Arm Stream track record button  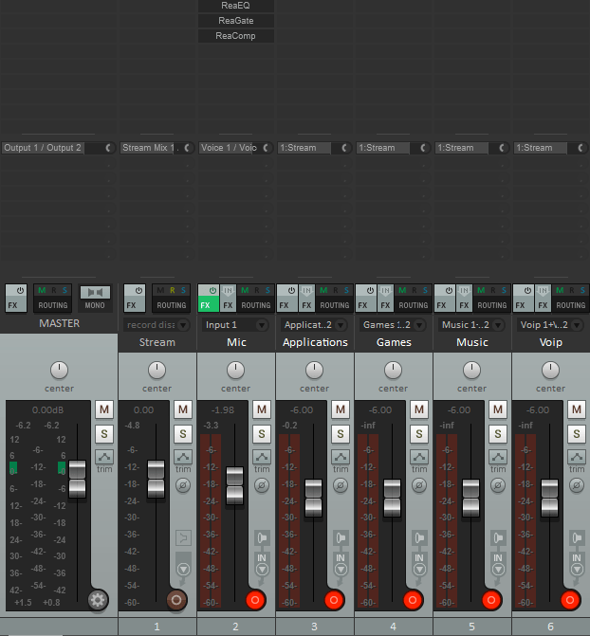point(176,600)
